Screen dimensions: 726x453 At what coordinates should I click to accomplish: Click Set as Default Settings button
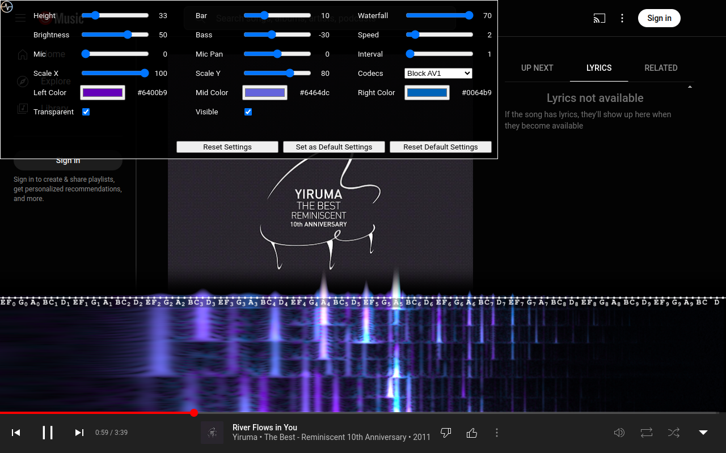pos(334,147)
